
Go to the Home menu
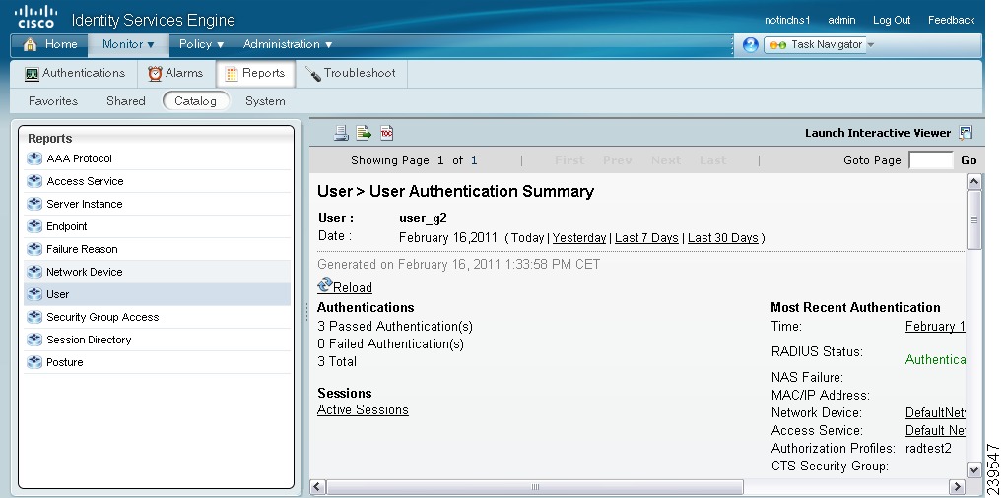point(50,44)
